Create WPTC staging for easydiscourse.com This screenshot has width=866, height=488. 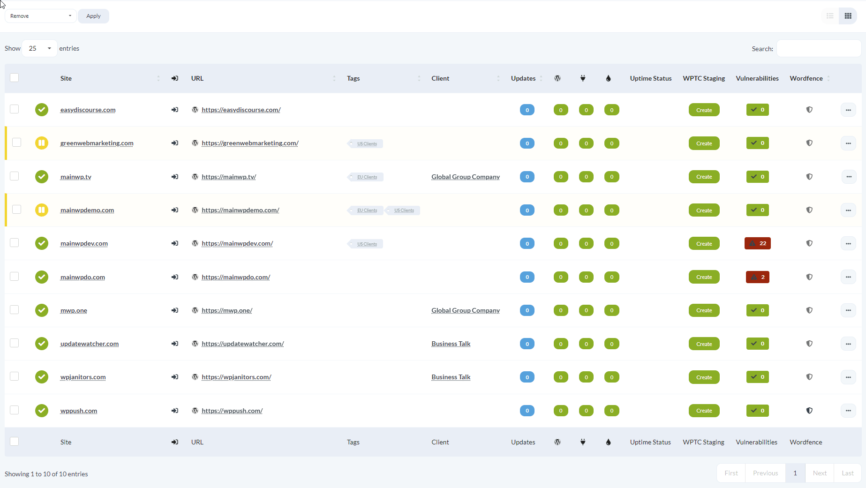(x=704, y=110)
